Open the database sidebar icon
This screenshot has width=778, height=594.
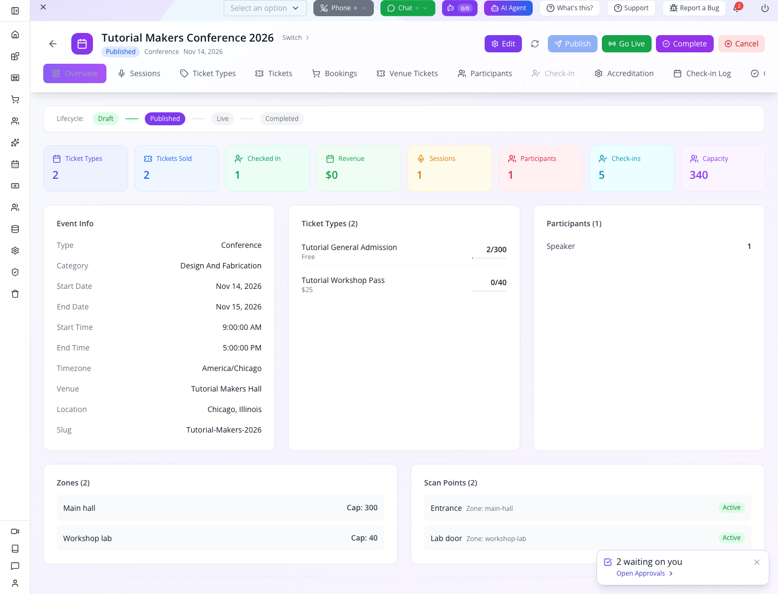click(15, 229)
